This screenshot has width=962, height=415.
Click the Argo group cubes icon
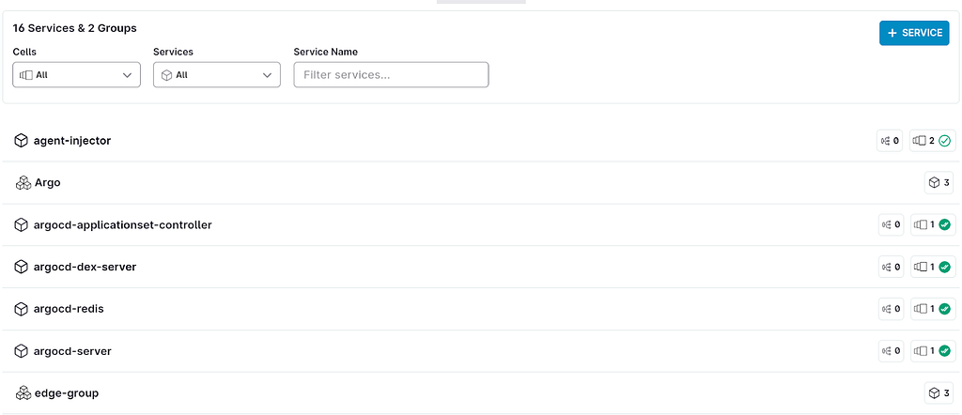[23, 183]
